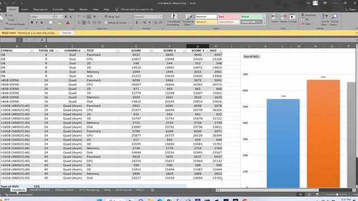Image resolution: width=358 pixels, height=201 pixels.
Task: Open Find & Select
Action: 335,20
